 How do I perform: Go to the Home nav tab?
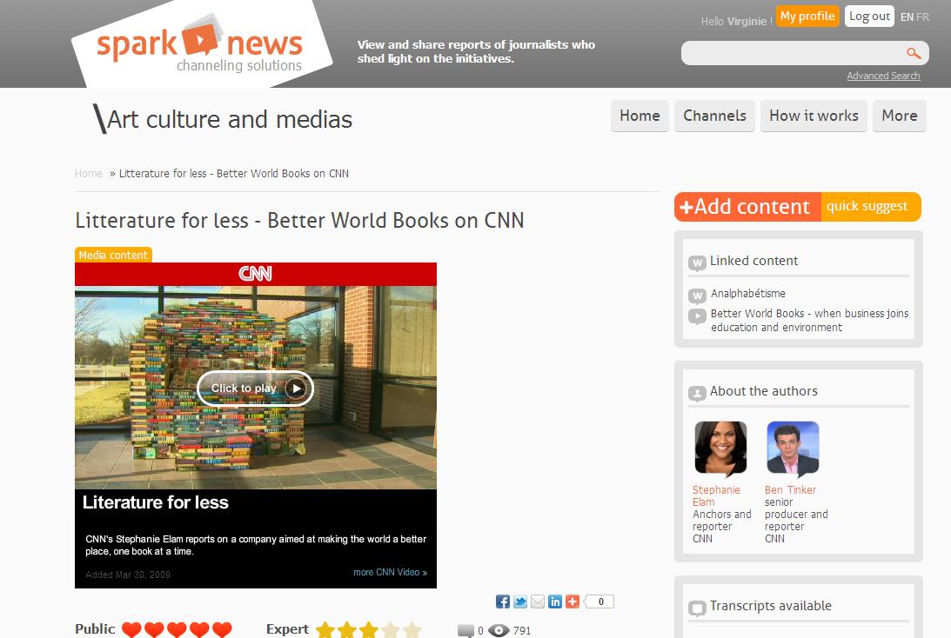pyautogui.click(x=640, y=116)
